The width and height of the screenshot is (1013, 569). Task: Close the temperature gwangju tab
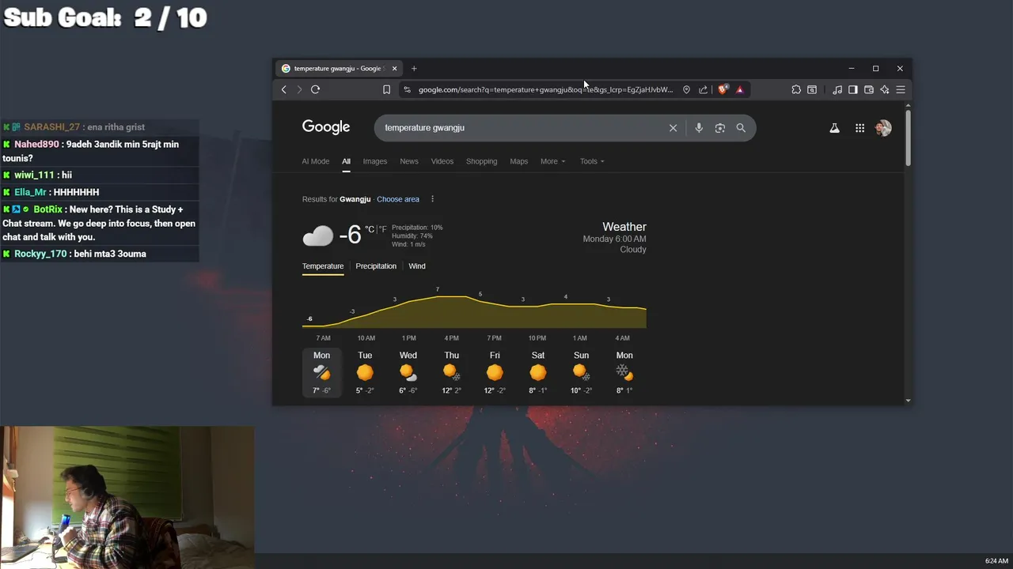point(394,69)
